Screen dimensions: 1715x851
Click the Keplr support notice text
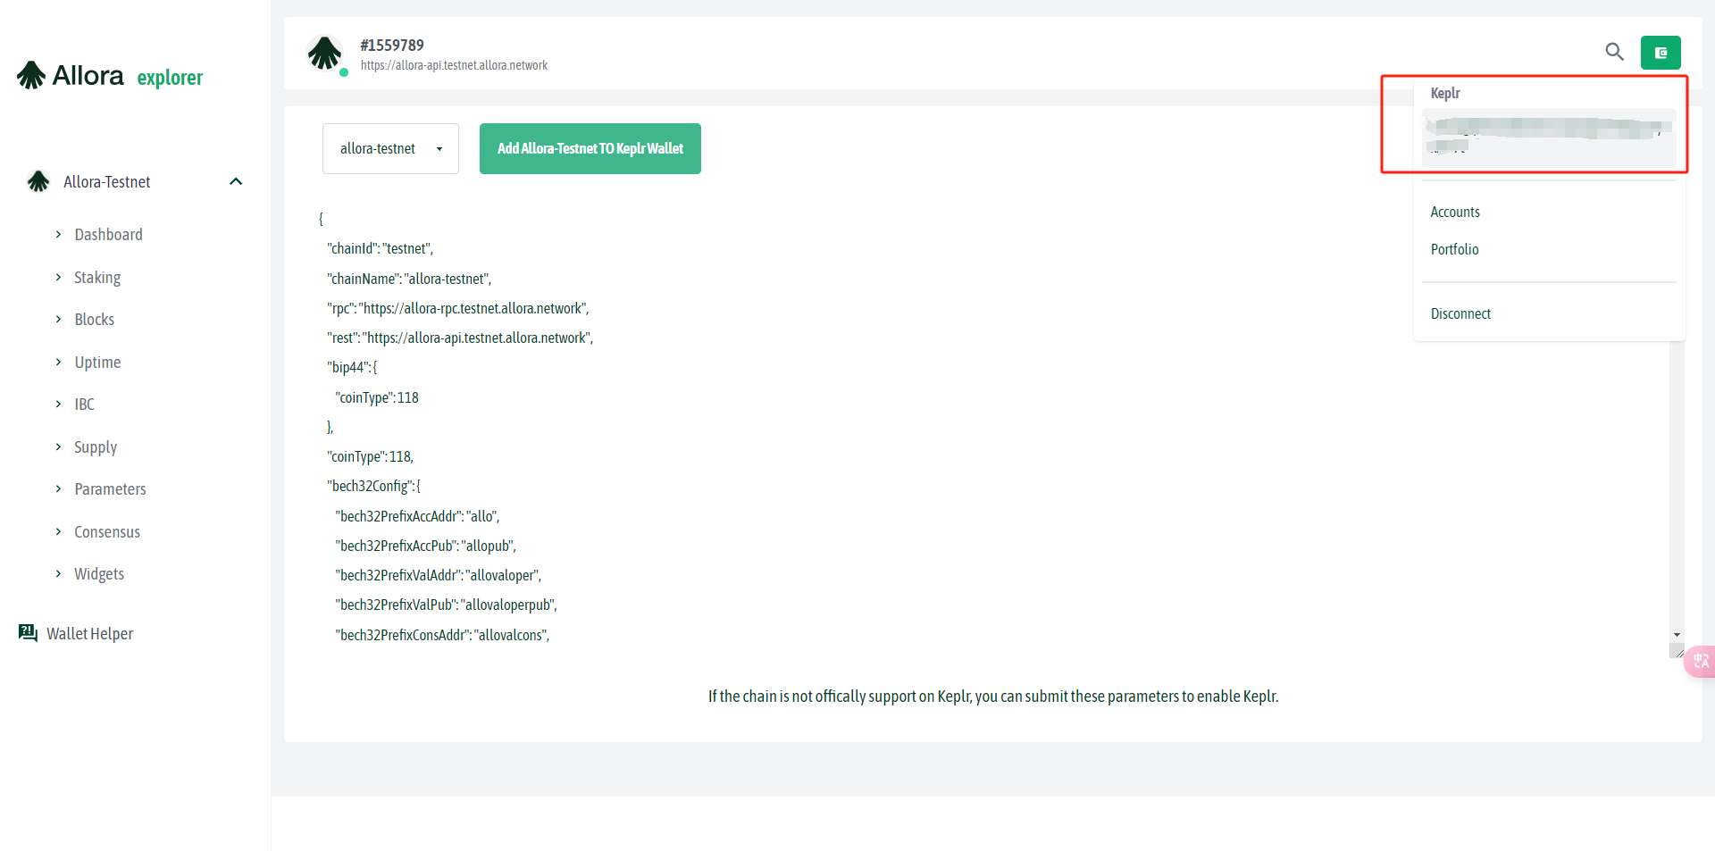[993, 696]
